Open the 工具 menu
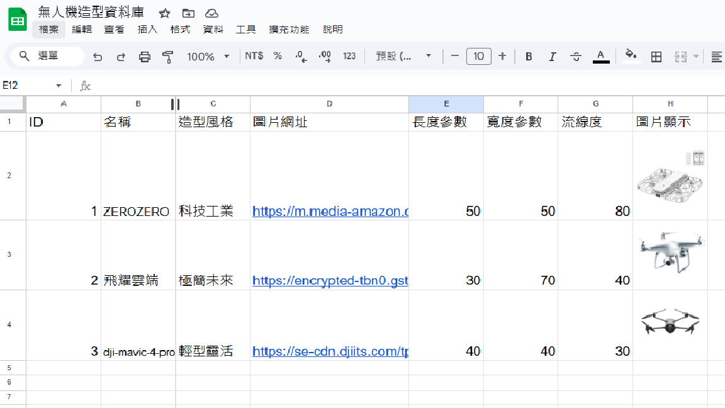 246,29
